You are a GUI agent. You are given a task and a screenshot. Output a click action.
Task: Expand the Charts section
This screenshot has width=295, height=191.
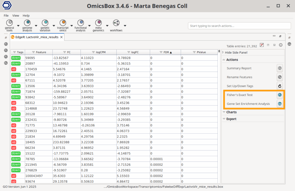tap(224, 112)
